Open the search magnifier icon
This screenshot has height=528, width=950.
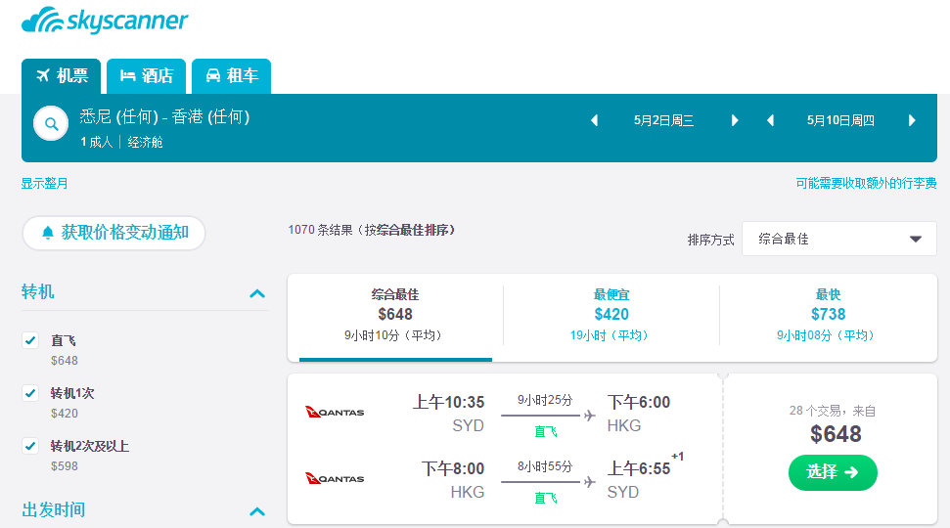52,123
